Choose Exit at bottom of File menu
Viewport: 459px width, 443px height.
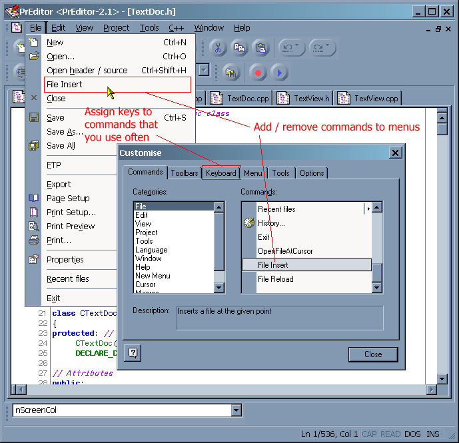pos(53,298)
